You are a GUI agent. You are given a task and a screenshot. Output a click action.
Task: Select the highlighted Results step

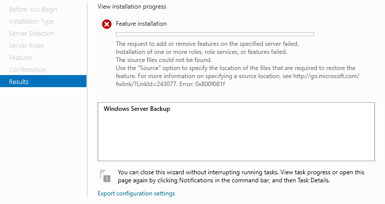click(43, 81)
